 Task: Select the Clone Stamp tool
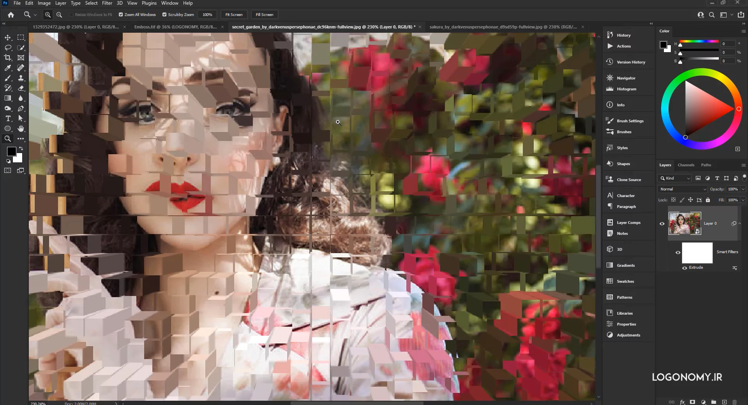(x=21, y=78)
